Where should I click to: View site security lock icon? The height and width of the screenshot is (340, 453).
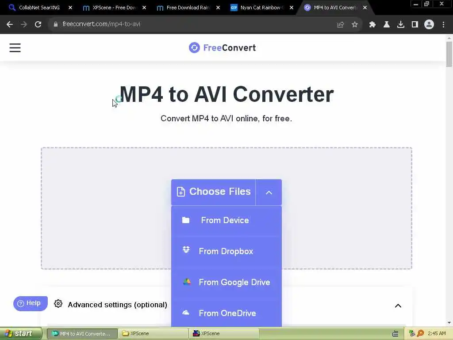tap(56, 24)
